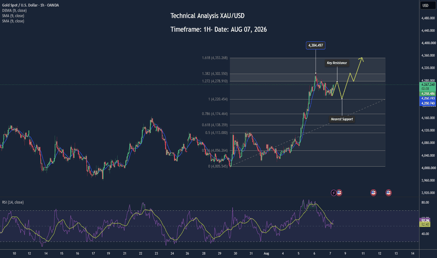Screen dimensions: 437x258
Task: Click date 5 on the time axis
Action: pos(298,253)
